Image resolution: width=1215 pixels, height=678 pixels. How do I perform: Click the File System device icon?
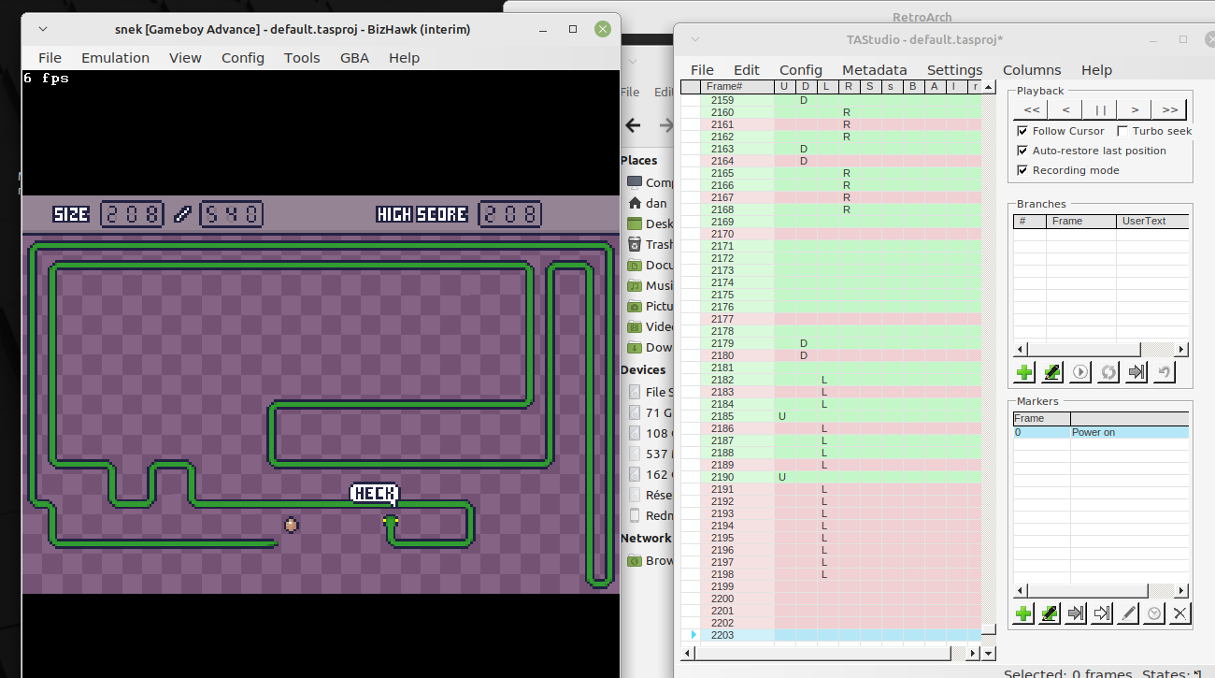(x=636, y=392)
